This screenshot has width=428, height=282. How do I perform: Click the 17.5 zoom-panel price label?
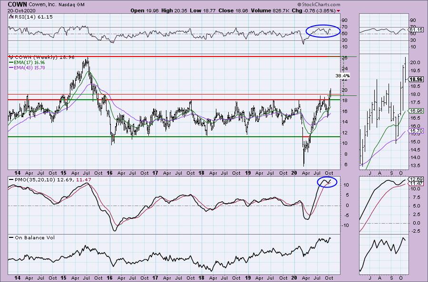(x=415, y=102)
